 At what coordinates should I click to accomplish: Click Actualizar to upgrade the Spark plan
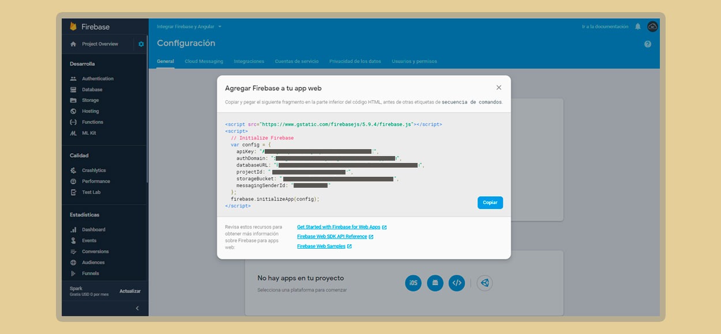[130, 291]
